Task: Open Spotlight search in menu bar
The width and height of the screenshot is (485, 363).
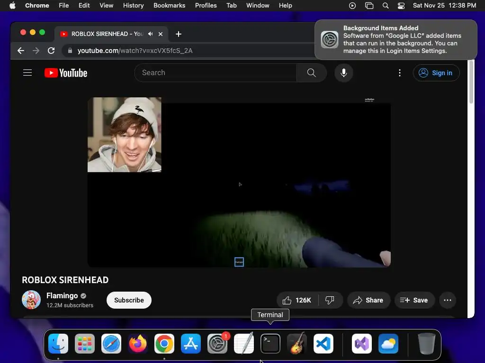Action: point(386,6)
